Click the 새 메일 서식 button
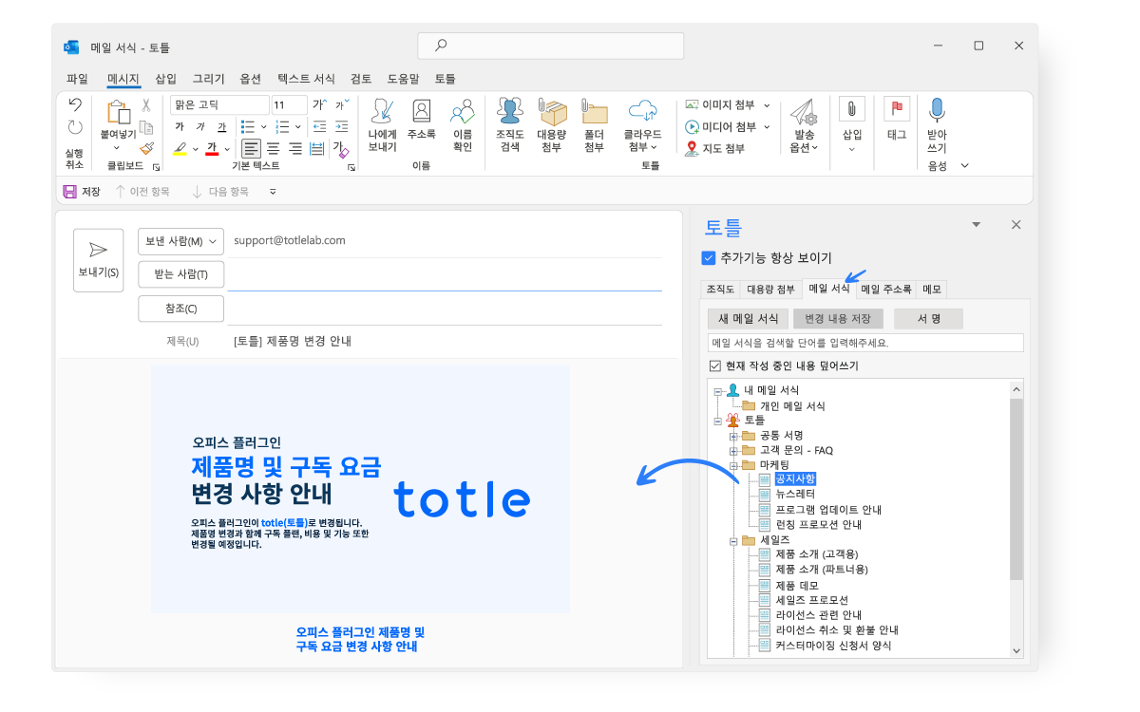The width and height of the screenshot is (1140, 712). click(749, 319)
